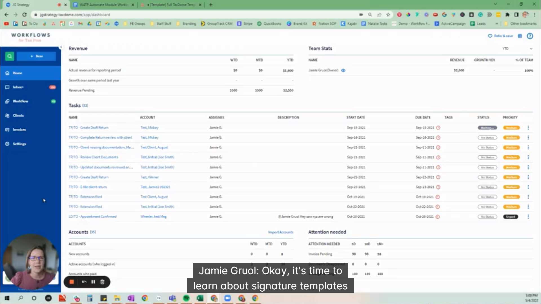Screen dimensions: 541x304
Task: Open the Workflow sidebar section
Action: pos(20,101)
